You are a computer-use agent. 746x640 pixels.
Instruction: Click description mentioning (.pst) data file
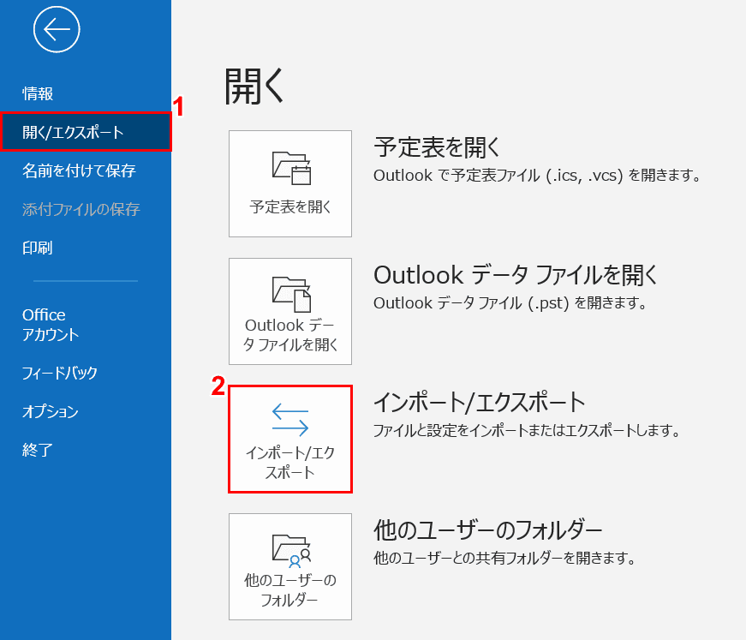point(510,302)
